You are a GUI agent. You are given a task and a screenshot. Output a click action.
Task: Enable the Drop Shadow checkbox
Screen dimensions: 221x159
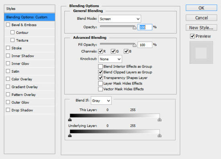[x=8, y=110]
